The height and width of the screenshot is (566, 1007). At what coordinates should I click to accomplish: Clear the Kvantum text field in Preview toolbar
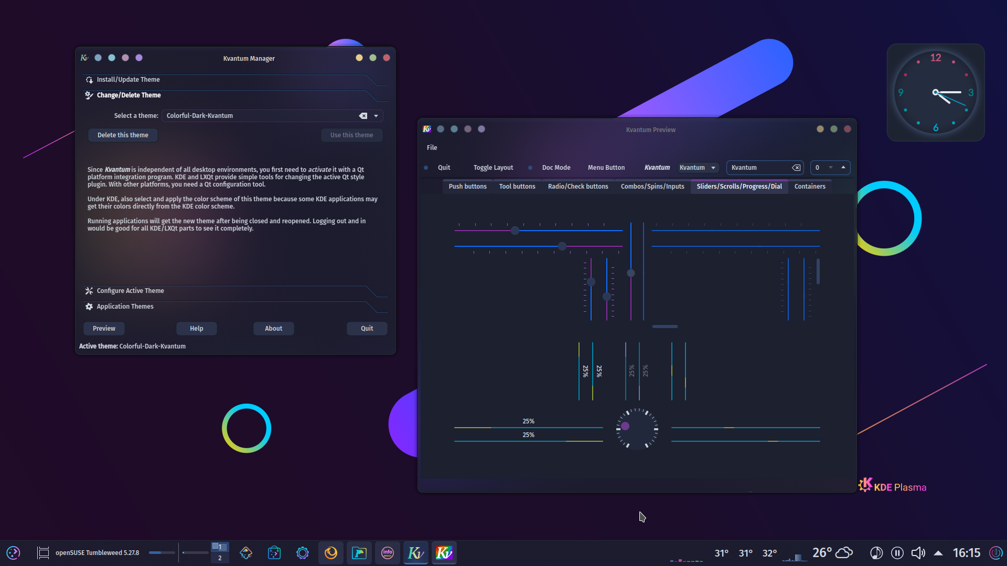coord(796,168)
